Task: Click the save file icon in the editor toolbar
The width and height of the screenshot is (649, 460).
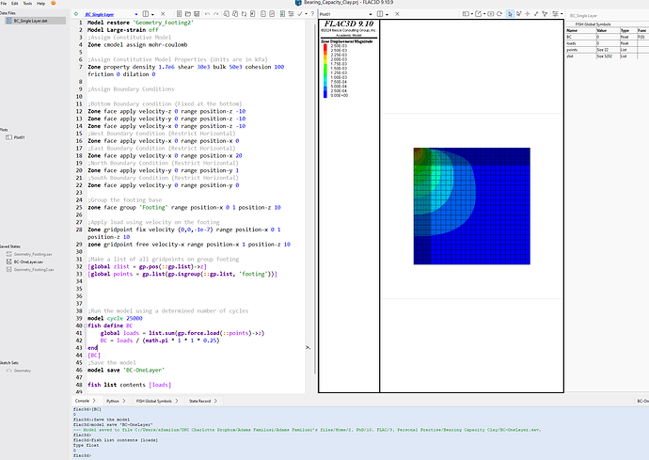Action: [197, 14]
